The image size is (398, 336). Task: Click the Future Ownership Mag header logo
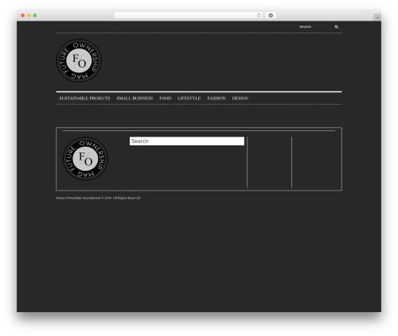pos(79,60)
